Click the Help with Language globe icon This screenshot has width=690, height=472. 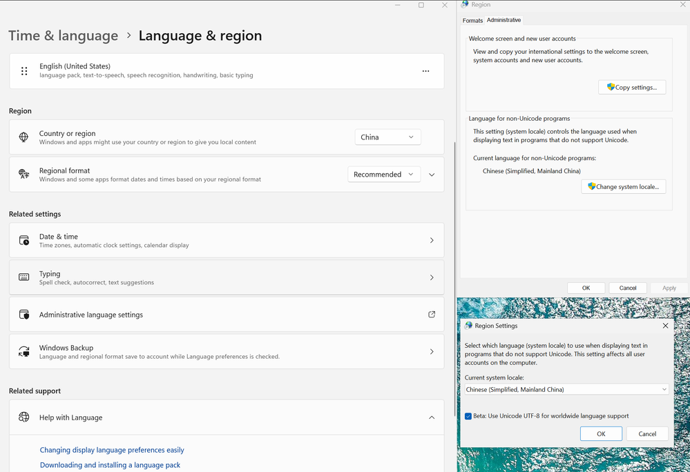point(24,417)
